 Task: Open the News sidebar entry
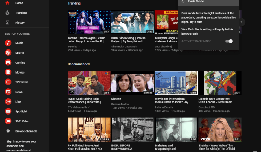click(19, 92)
